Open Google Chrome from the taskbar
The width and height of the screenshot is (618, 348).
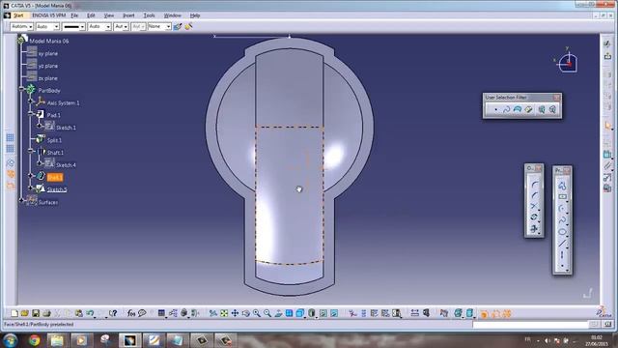[35, 340]
